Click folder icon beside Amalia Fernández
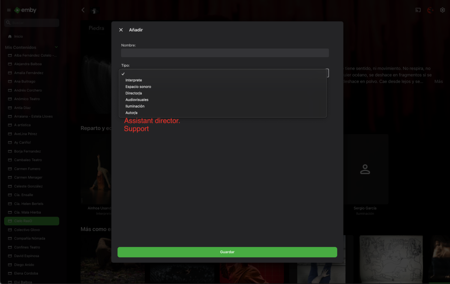This screenshot has width=450, height=284. click(10, 73)
